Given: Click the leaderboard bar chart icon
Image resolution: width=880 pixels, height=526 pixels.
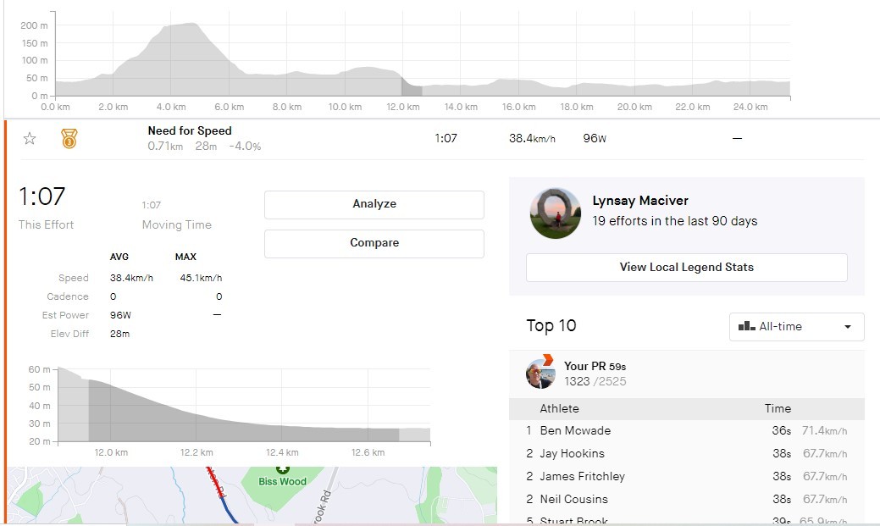Looking at the screenshot, I should pyautogui.click(x=746, y=326).
